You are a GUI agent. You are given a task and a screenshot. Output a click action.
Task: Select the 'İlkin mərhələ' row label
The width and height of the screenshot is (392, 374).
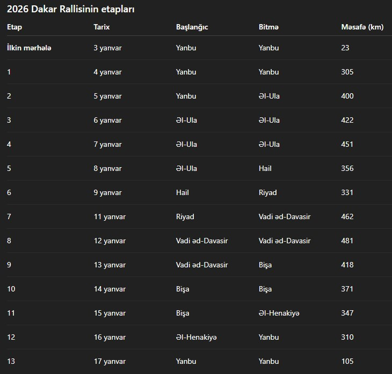click(x=29, y=48)
